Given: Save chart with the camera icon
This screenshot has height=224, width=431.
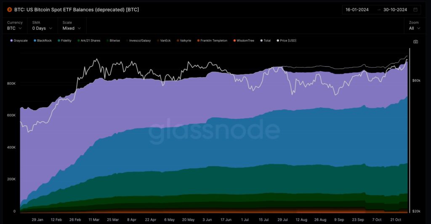Looking at the screenshot, I should (x=415, y=42).
